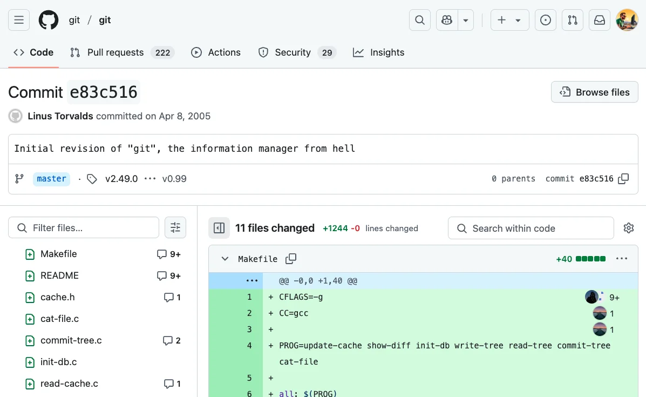Select Makefile in the file tree

(58, 254)
